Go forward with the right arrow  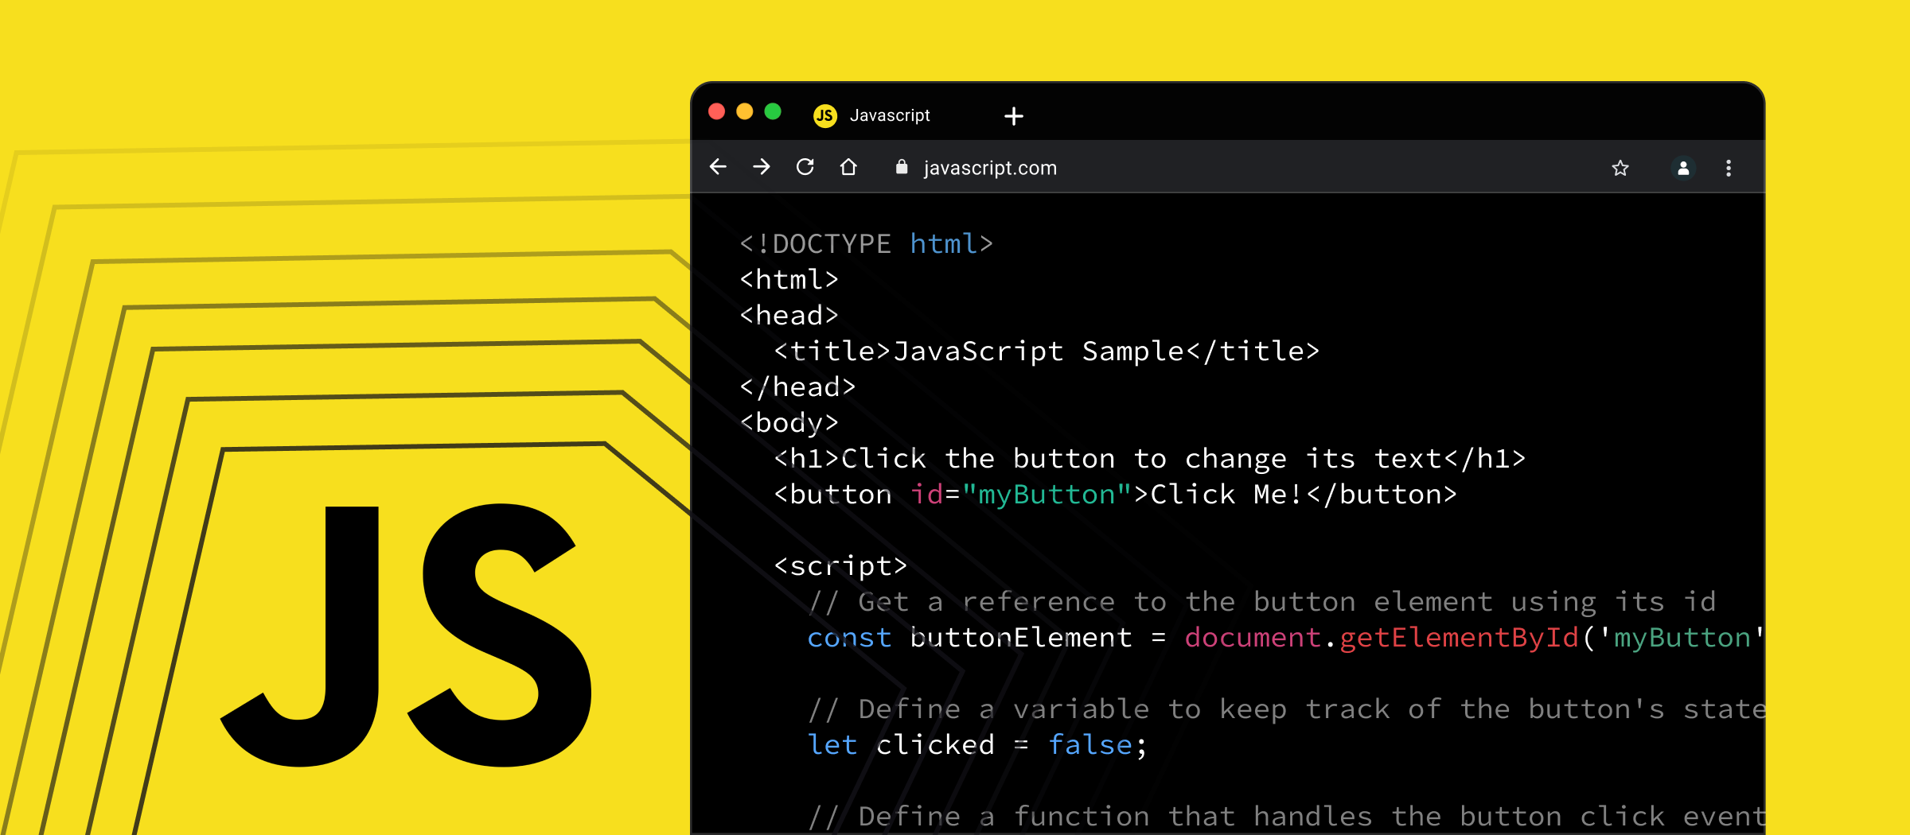[762, 167]
